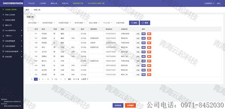Click the 关键字搜索 keyword search input field
Image resolution: width=225 pixels, height=109 pixels.
(x=121, y=23)
